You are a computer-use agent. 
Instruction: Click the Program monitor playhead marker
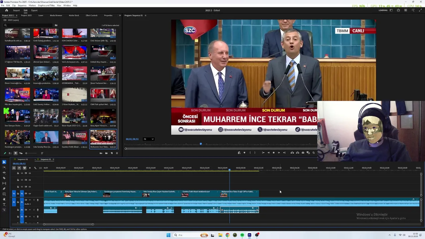point(201,144)
